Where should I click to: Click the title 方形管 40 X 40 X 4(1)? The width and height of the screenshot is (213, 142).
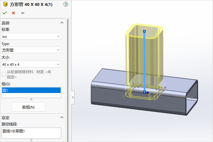click(x=31, y=4)
